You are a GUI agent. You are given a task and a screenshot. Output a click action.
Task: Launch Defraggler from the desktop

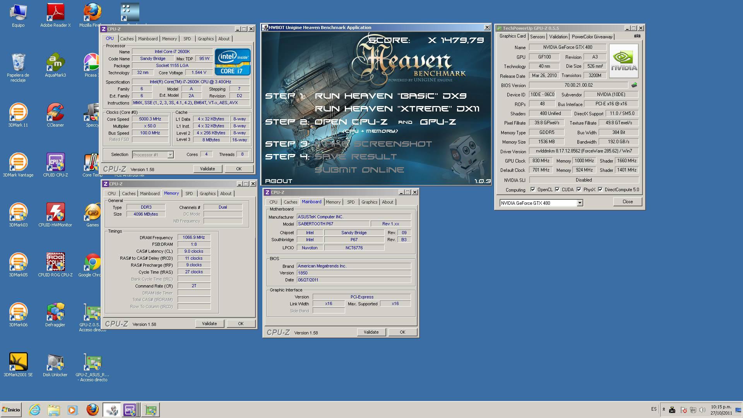tap(55, 315)
